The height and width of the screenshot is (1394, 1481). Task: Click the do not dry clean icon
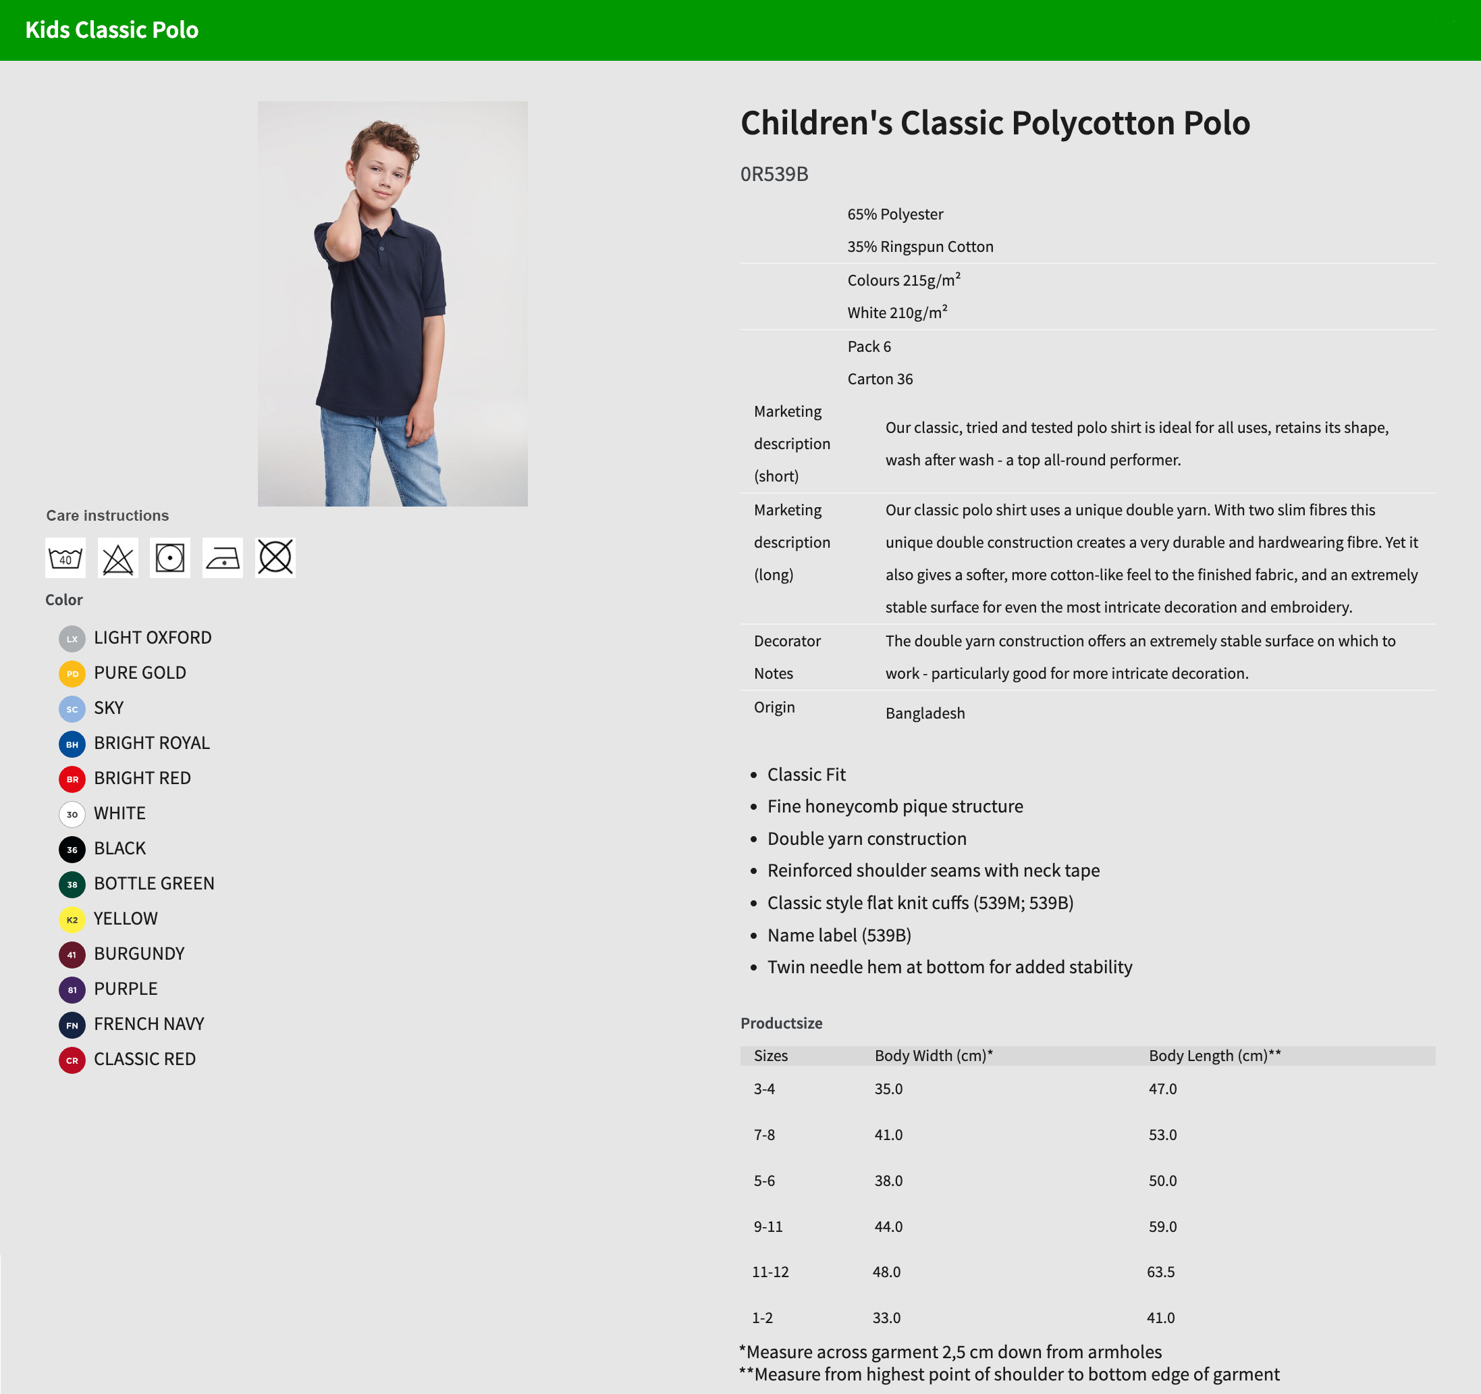click(275, 558)
